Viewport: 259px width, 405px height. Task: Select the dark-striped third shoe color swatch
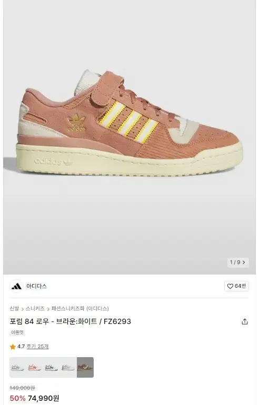coord(52,367)
